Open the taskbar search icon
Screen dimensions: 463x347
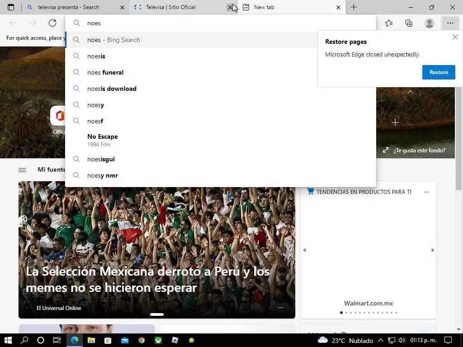coord(24,340)
